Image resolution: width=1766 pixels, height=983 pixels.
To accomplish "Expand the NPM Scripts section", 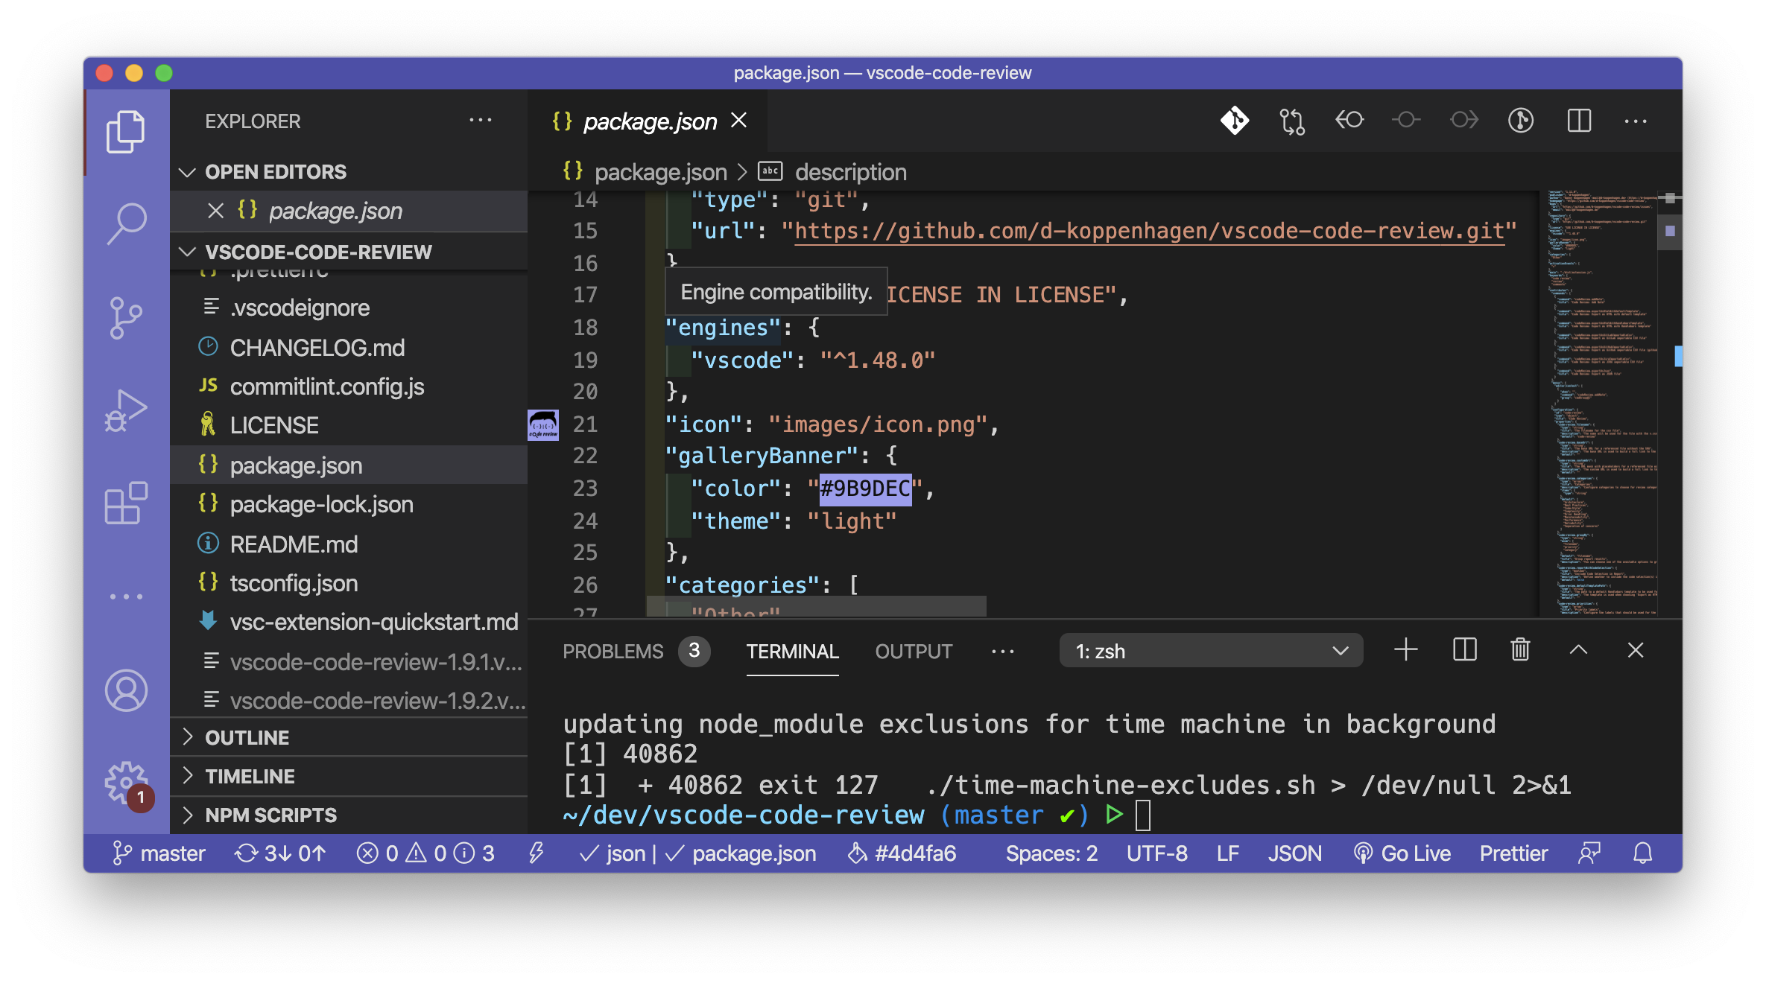I will [x=349, y=815].
